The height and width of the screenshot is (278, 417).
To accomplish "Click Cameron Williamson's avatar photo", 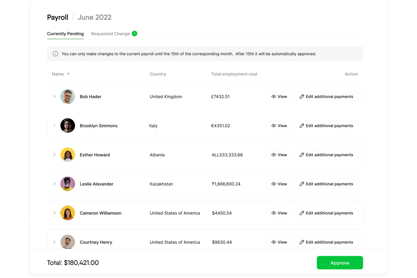I will (x=68, y=213).
